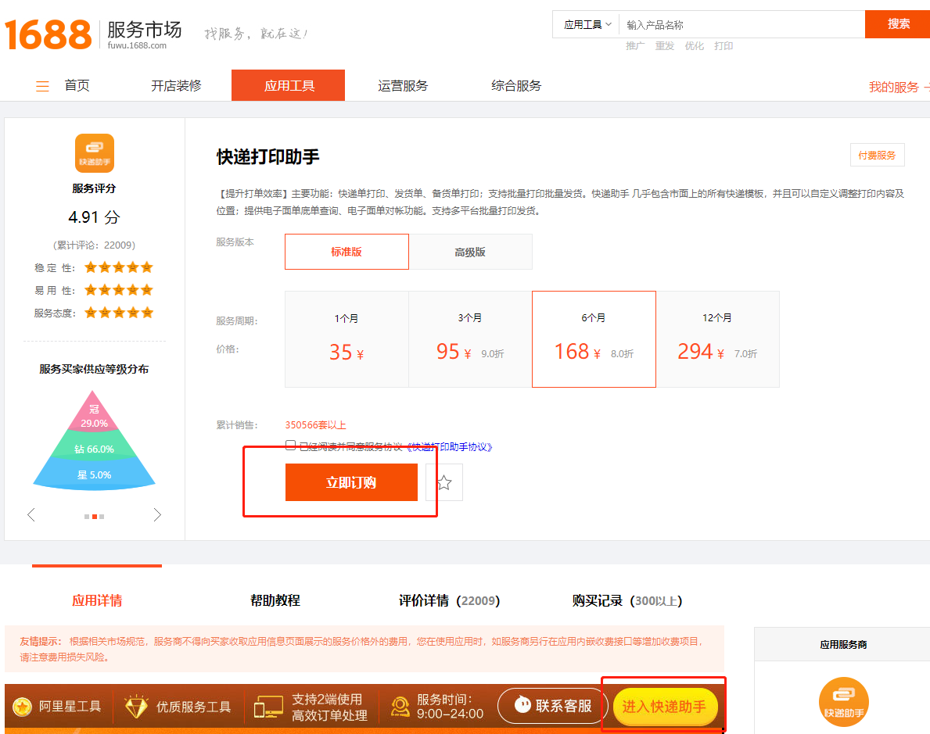This screenshot has width=930, height=734.
Task: Open 我的服务 in the navigation bar
Action: click(x=893, y=87)
